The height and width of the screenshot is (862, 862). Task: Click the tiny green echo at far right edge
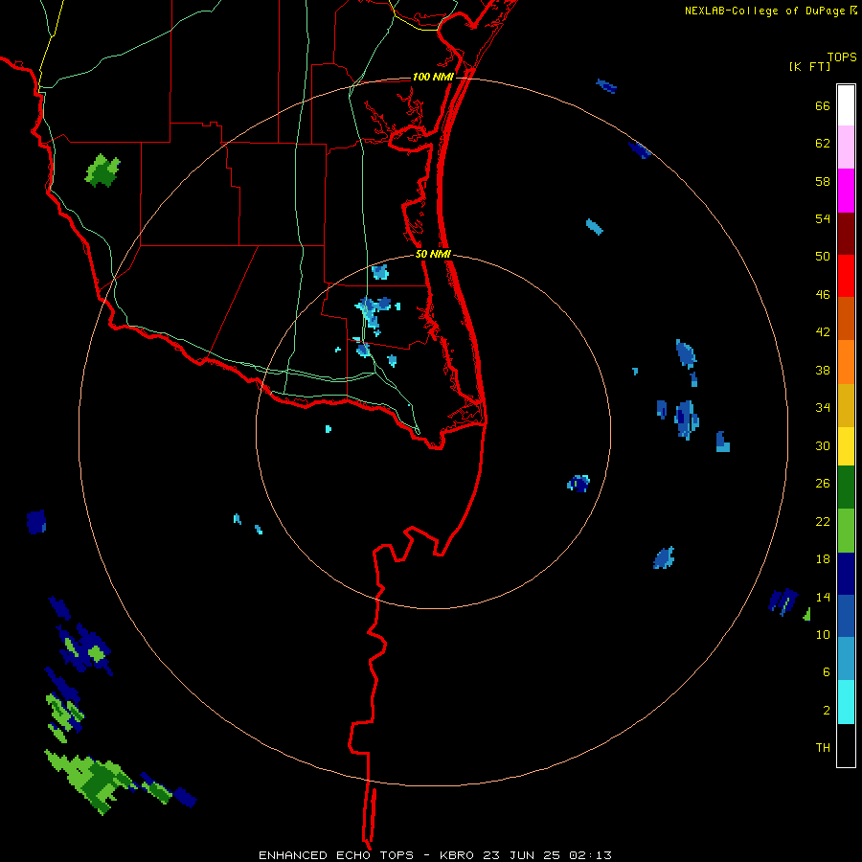[807, 615]
